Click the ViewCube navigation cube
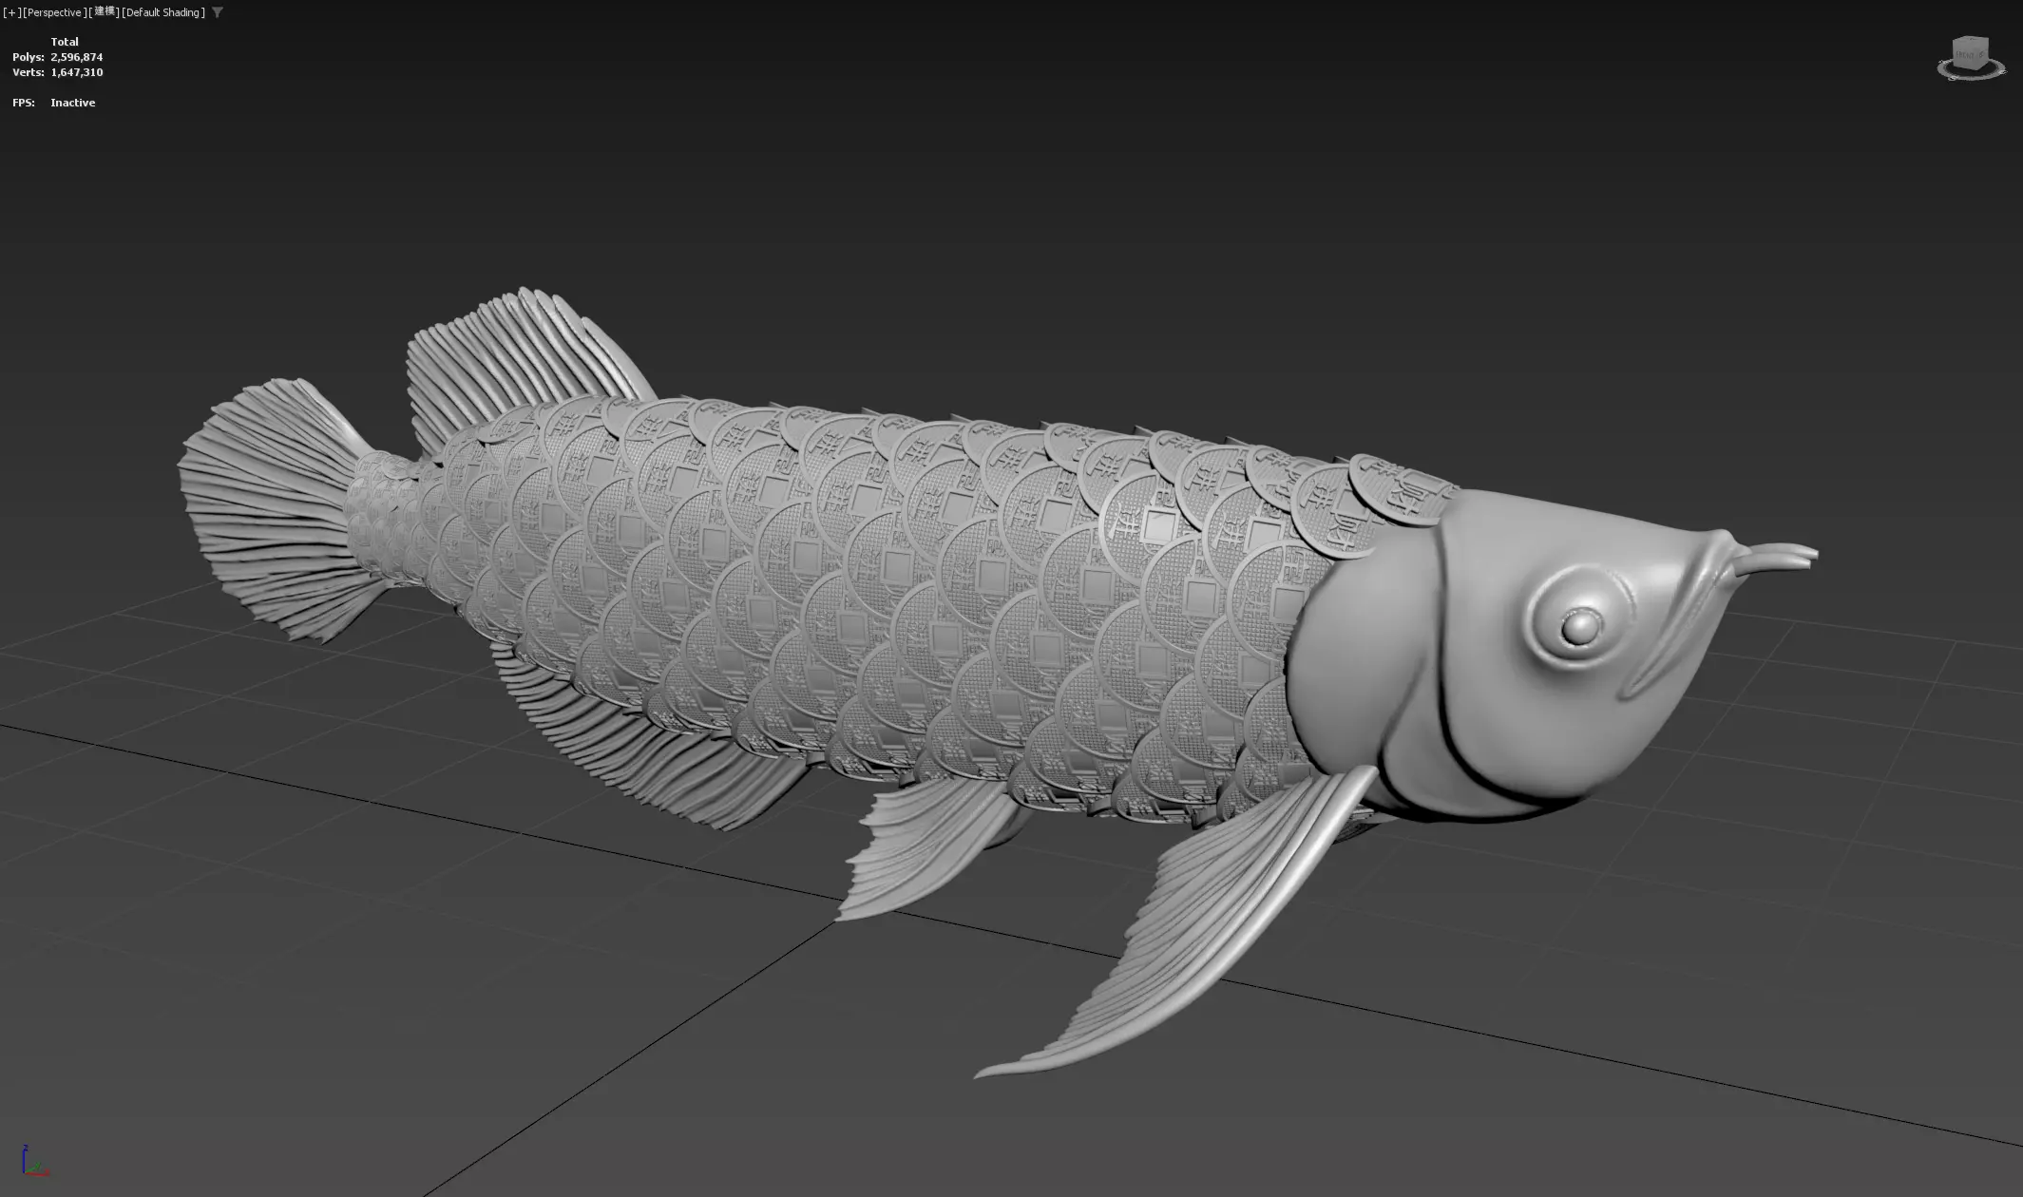Screen dimensions: 2023x1197 pos(1970,52)
